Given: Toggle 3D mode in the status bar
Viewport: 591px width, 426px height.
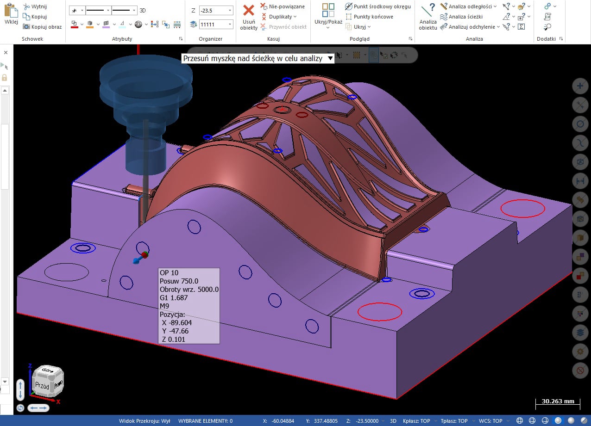Looking at the screenshot, I should 393,421.
